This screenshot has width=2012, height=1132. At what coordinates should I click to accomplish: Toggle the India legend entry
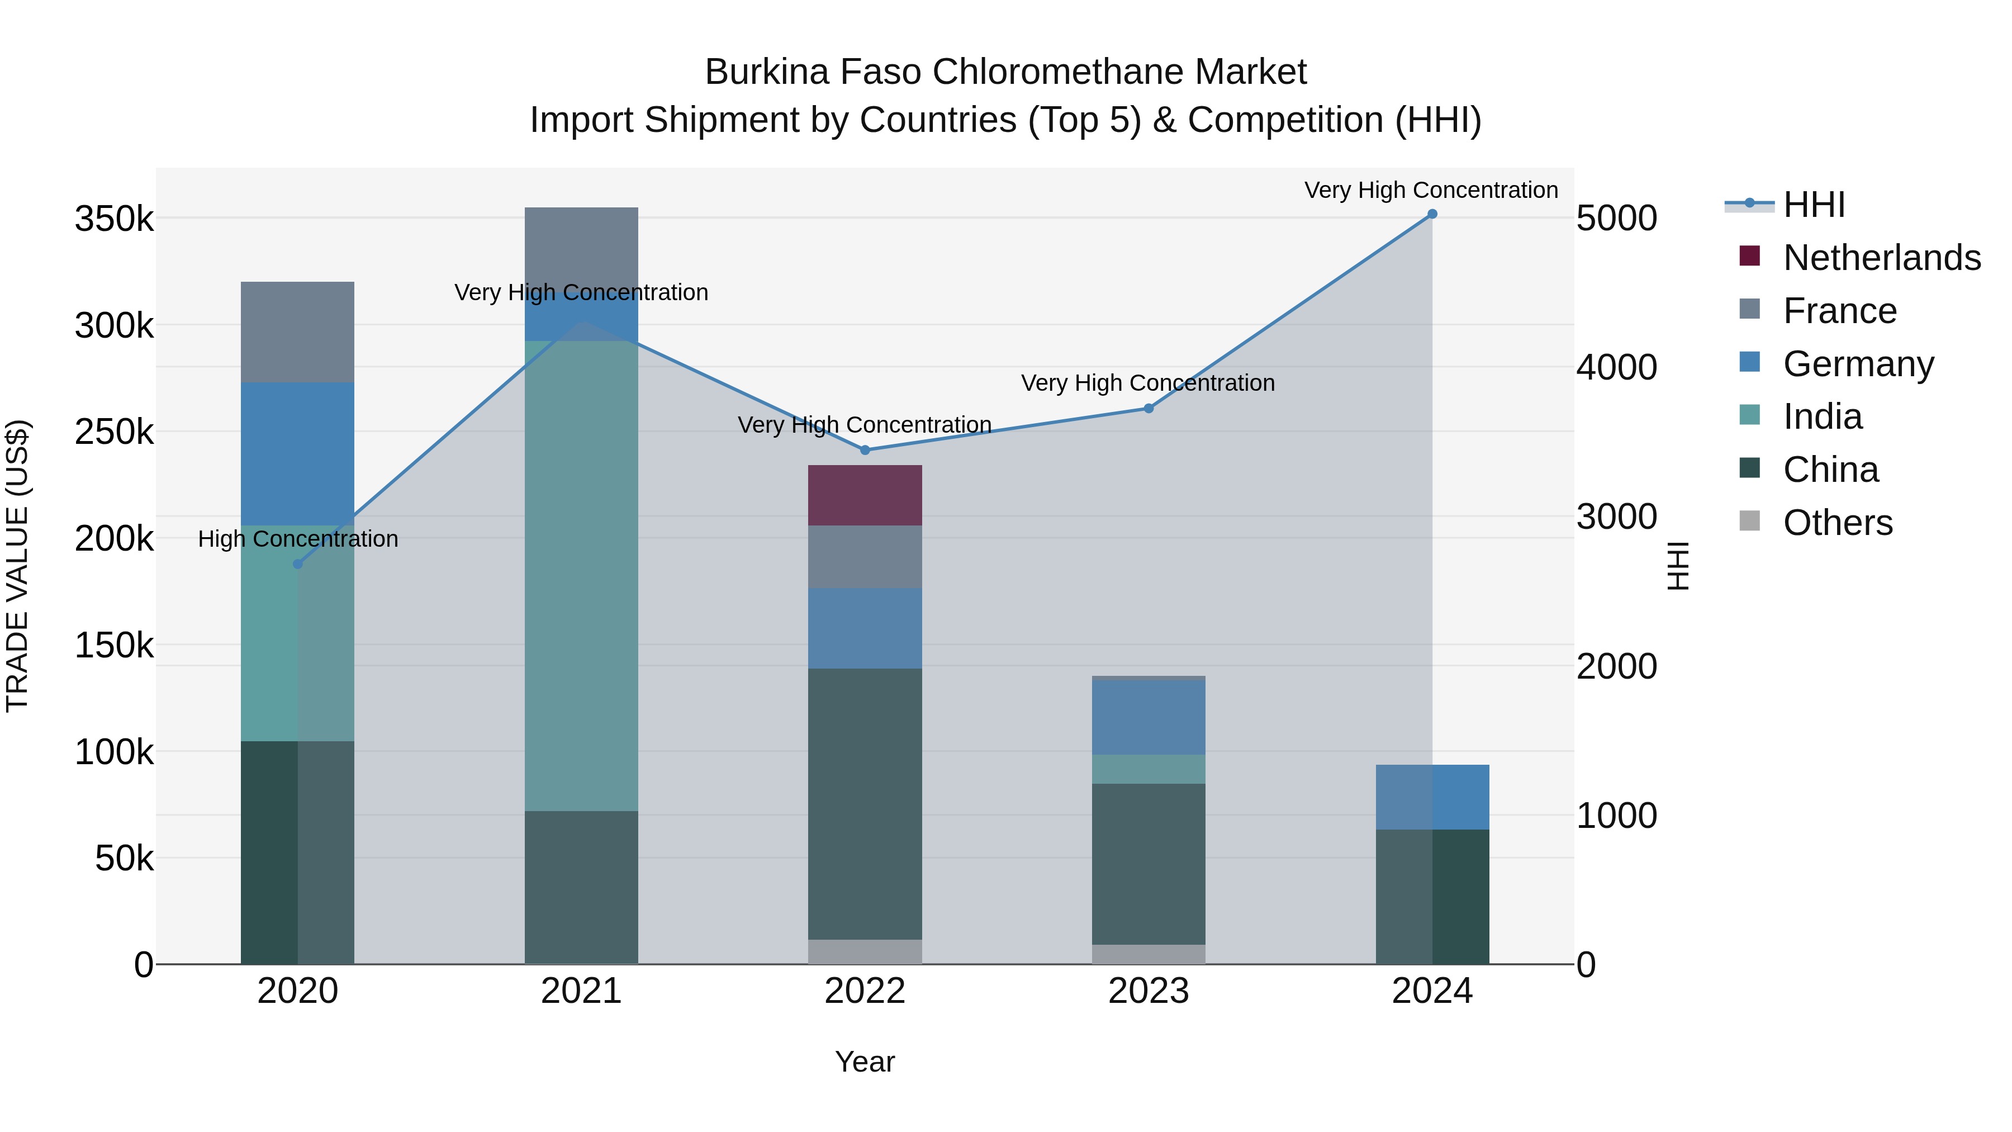click(x=1800, y=416)
